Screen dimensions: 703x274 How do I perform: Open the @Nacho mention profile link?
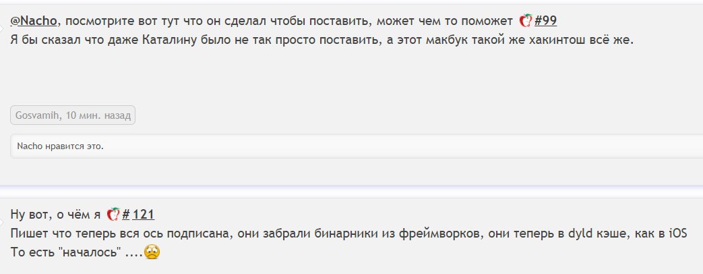(x=34, y=21)
